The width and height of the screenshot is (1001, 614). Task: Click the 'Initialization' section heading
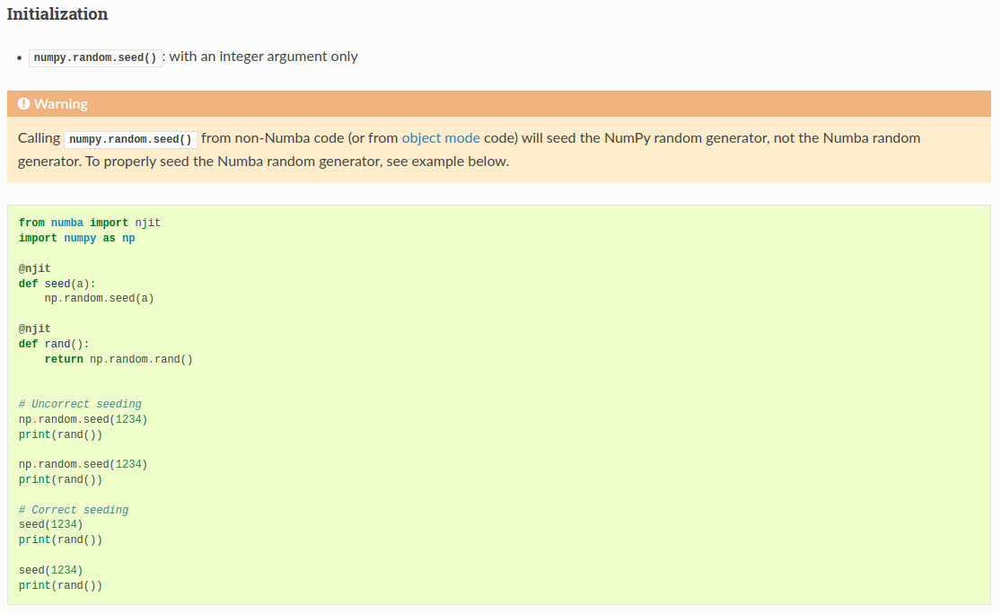57,14
